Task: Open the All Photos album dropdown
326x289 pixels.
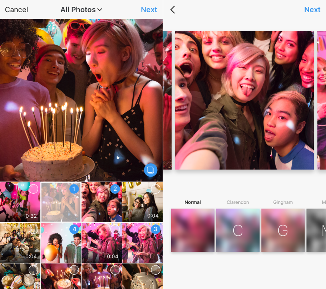Action: click(81, 10)
